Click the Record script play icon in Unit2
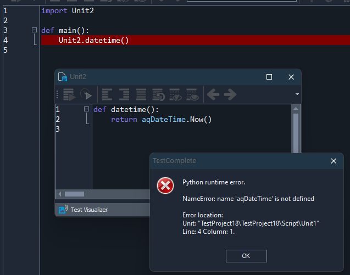 pos(86,95)
